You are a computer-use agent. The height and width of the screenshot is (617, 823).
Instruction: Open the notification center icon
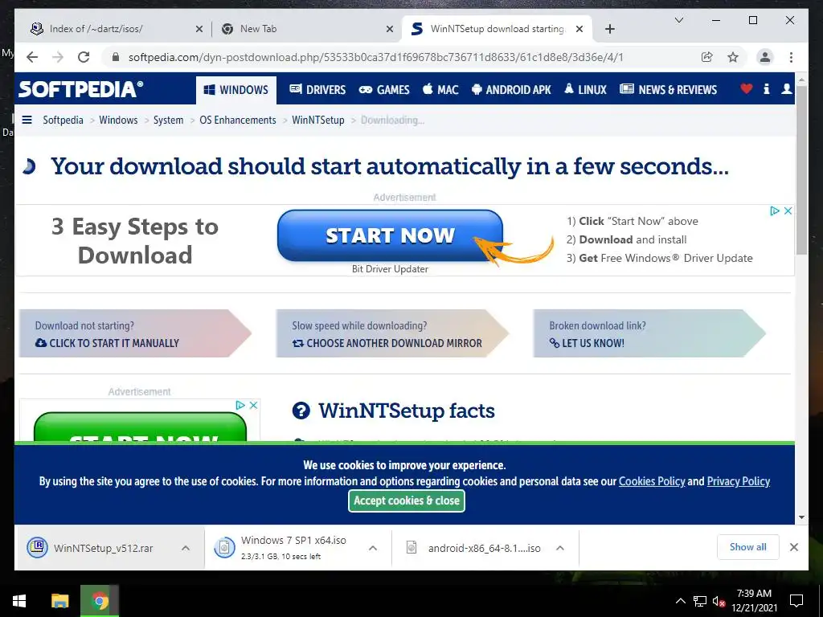tap(796, 601)
